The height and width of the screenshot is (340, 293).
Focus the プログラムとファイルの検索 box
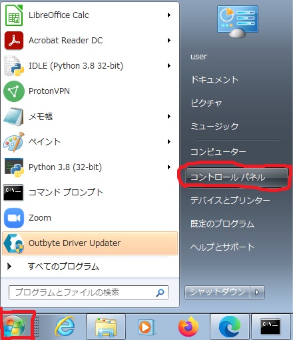(89, 293)
